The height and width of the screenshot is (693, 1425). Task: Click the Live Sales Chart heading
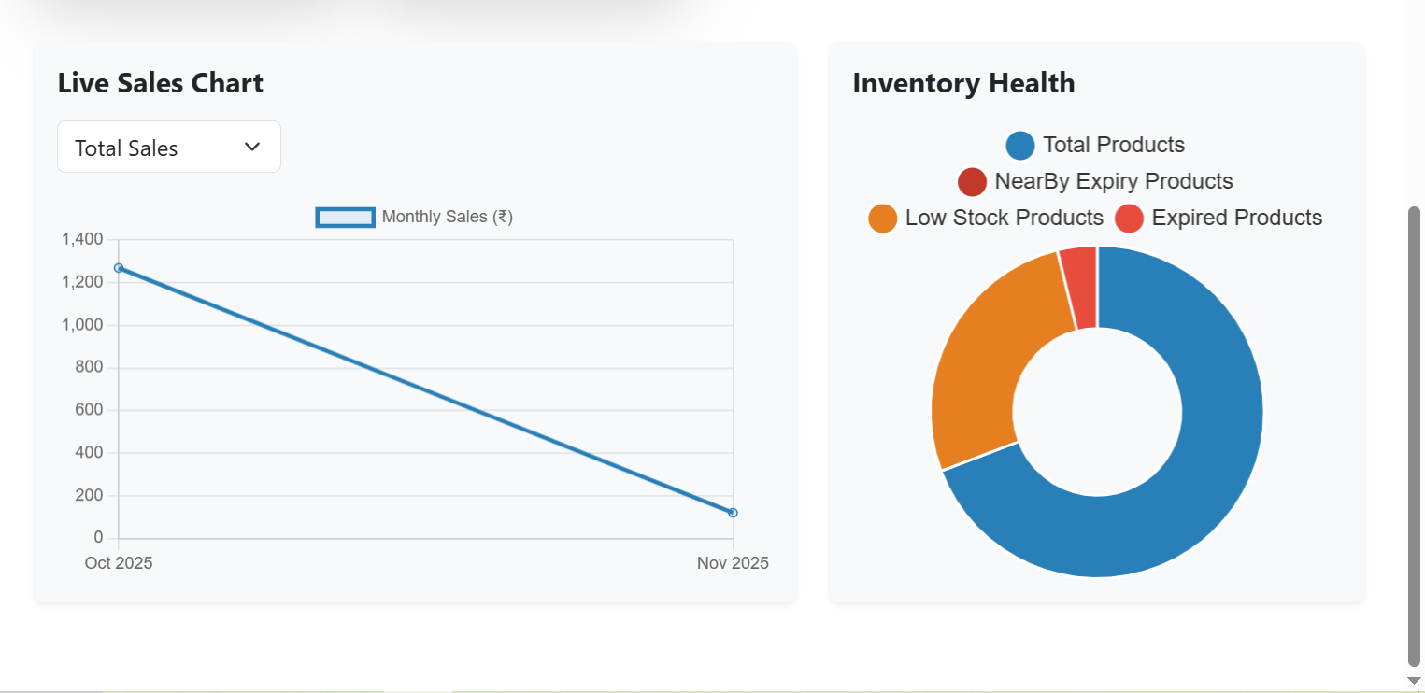tap(161, 83)
